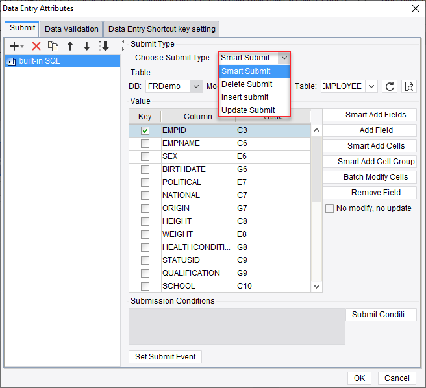Click the Batch Modify Cells button
The height and width of the screenshot is (388, 426).
[370, 177]
